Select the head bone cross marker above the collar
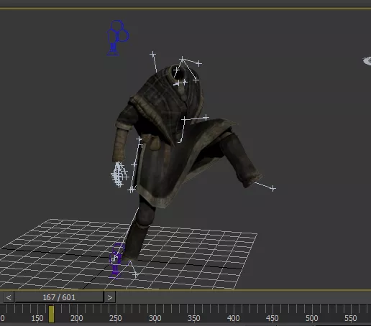This screenshot has width=371, height=326. tap(182, 59)
